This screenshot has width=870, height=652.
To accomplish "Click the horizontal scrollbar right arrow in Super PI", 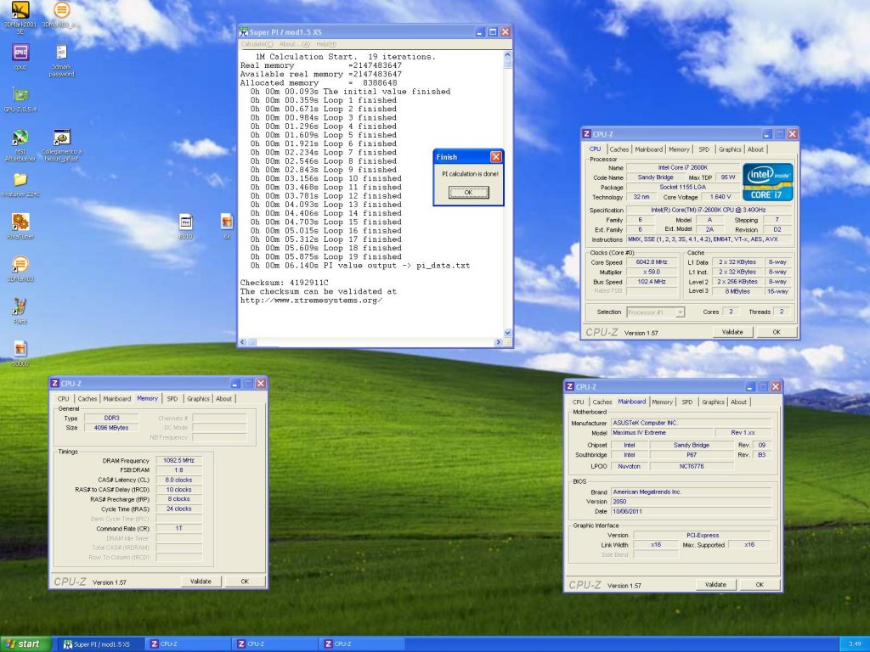I will point(498,342).
